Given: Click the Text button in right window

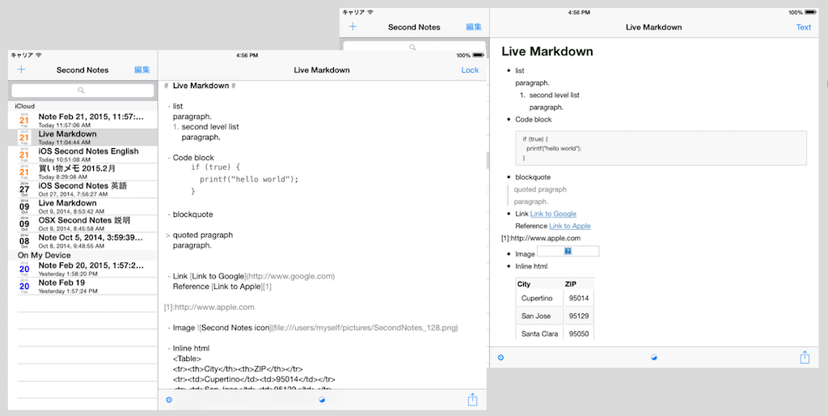Looking at the screenshot, I should (x=804, y=27).
